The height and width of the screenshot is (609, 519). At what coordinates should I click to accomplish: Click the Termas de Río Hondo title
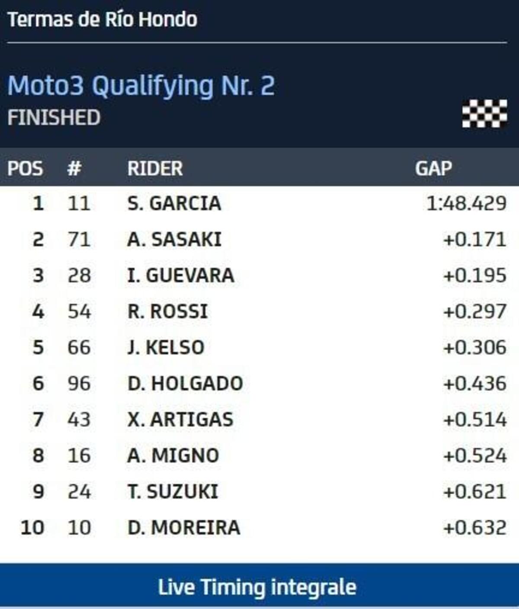tap(103, 19)
